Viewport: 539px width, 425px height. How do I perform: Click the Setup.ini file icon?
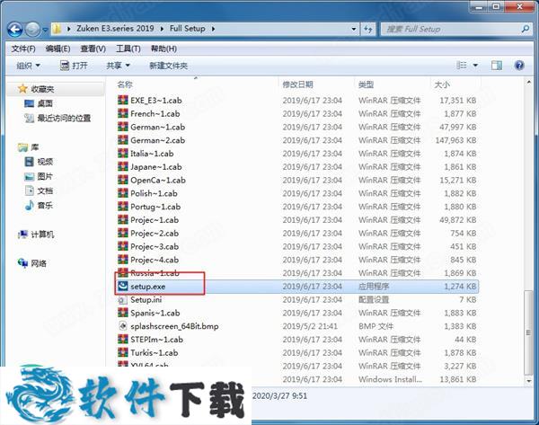click(x=123, y=300)
